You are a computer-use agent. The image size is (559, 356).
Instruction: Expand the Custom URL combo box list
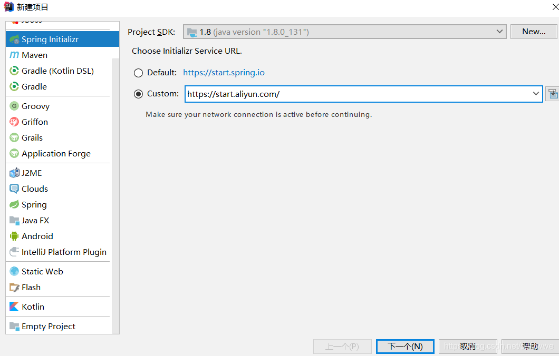pyautogui.click(x=537, y=94)
